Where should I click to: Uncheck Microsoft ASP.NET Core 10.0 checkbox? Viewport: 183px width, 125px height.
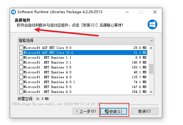pos(21,53)
